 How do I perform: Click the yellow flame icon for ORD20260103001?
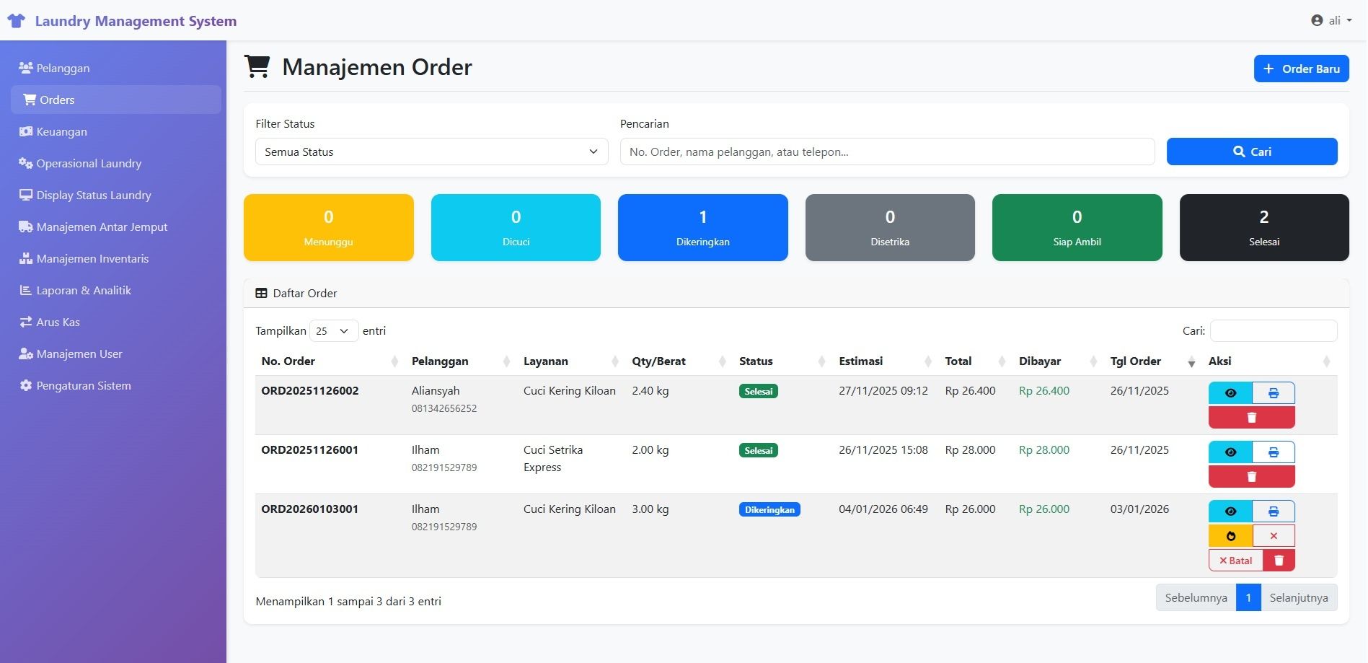coord(1230,536)
